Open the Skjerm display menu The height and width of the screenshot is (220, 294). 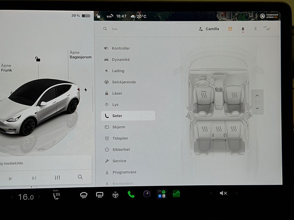115,127
